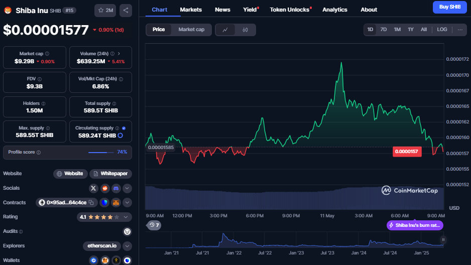
Task: Click the 7 events history button below chart
Action: (154, 225)
